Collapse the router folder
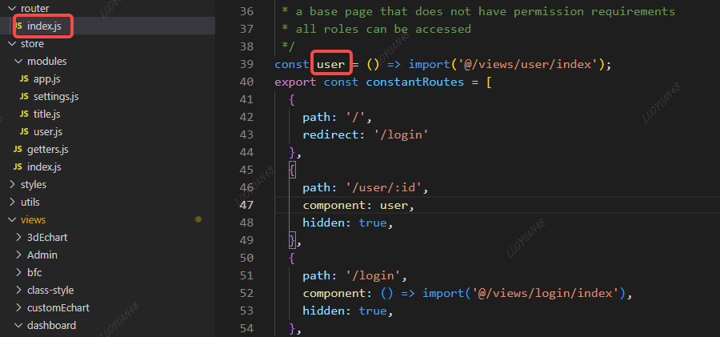This screenshot has width=720, height=337. (11, 8)
